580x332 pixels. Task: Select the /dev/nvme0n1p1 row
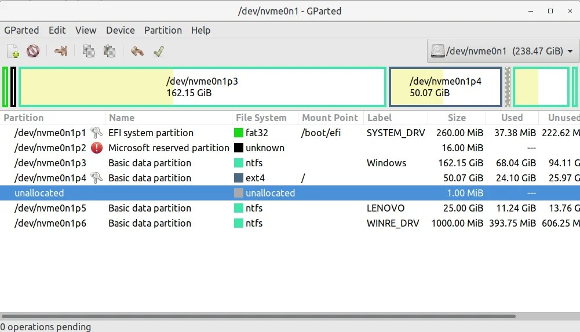pyautogui.click(x=290, y=133)
